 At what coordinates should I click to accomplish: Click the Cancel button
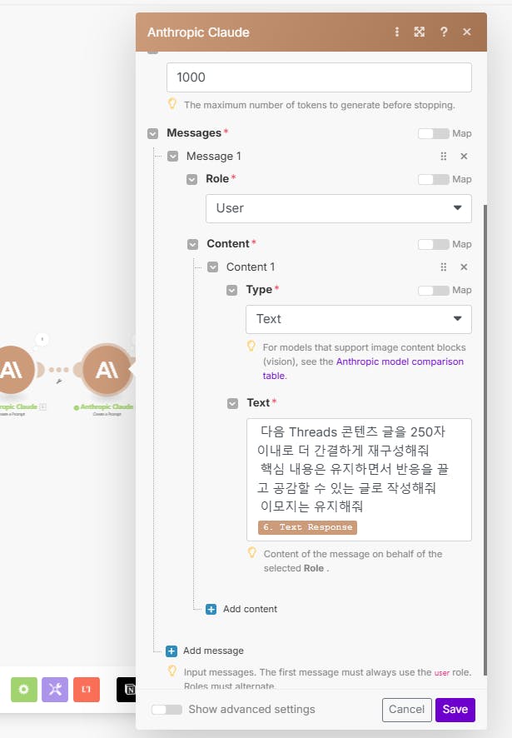(x=406, y=710)
